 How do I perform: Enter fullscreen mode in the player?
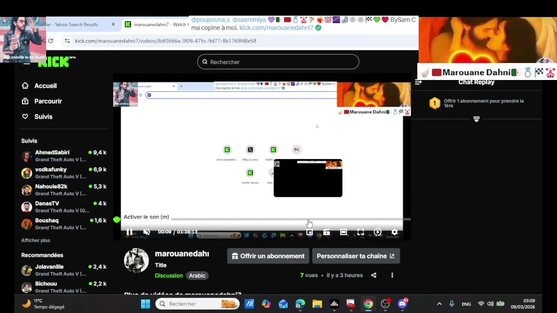click(360, 232)
